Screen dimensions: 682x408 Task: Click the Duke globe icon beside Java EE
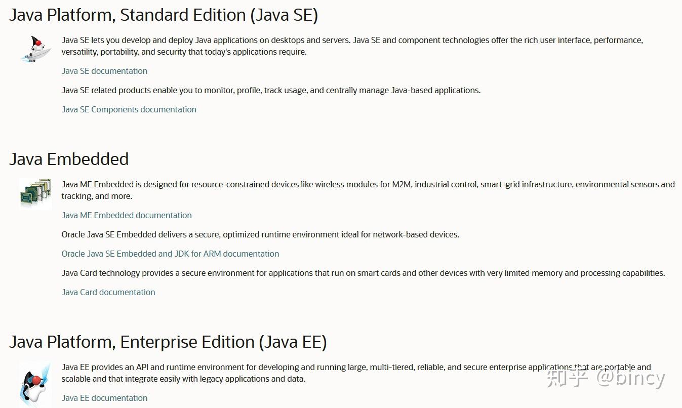(x=35, y=384)
